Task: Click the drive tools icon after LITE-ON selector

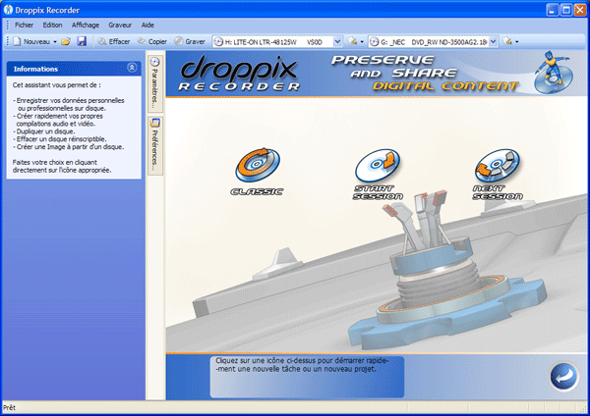Action: [x=353, y=41]
